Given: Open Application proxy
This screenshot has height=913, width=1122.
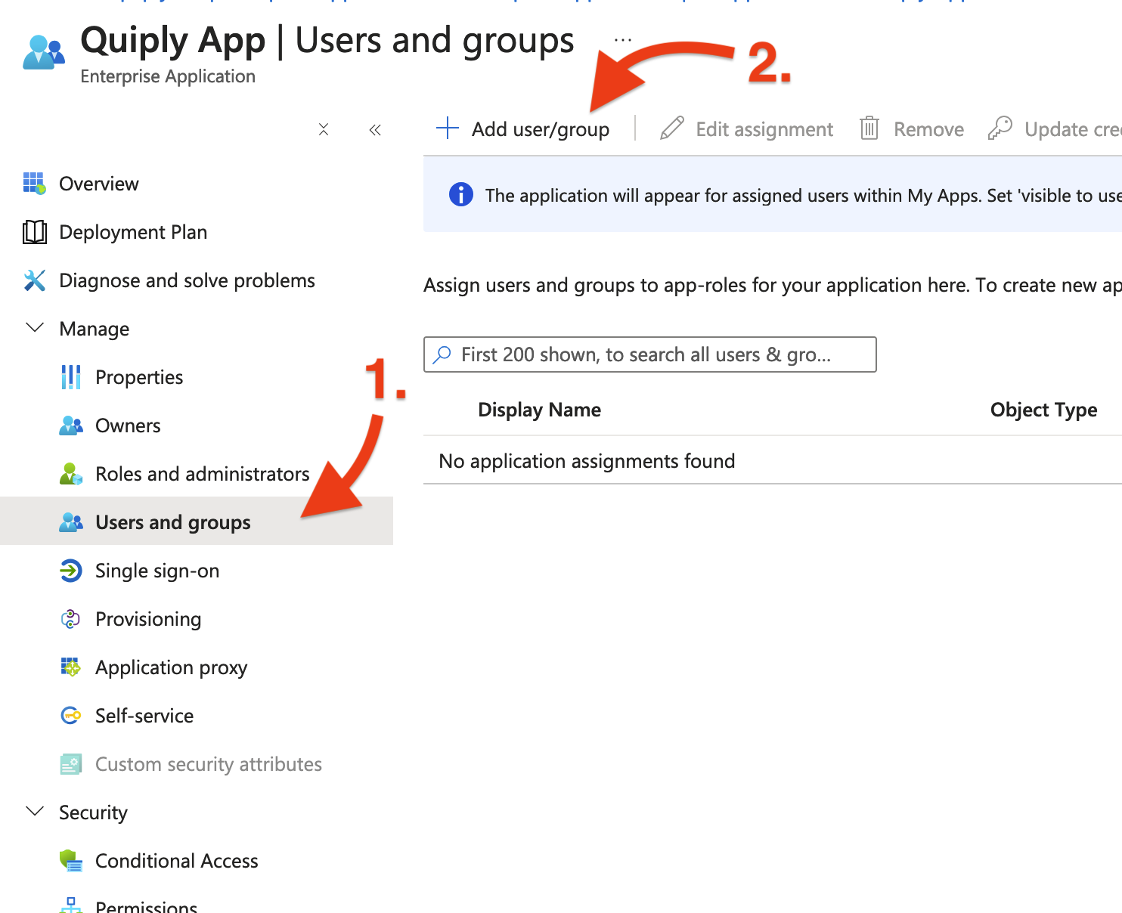Looking at the screenshot, I should (172, 667).
